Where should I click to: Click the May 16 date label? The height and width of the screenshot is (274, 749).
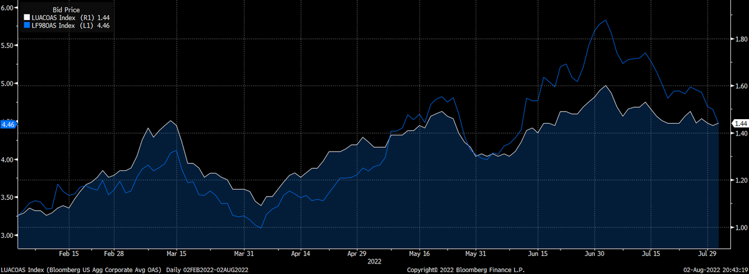[x=420, y=254]
